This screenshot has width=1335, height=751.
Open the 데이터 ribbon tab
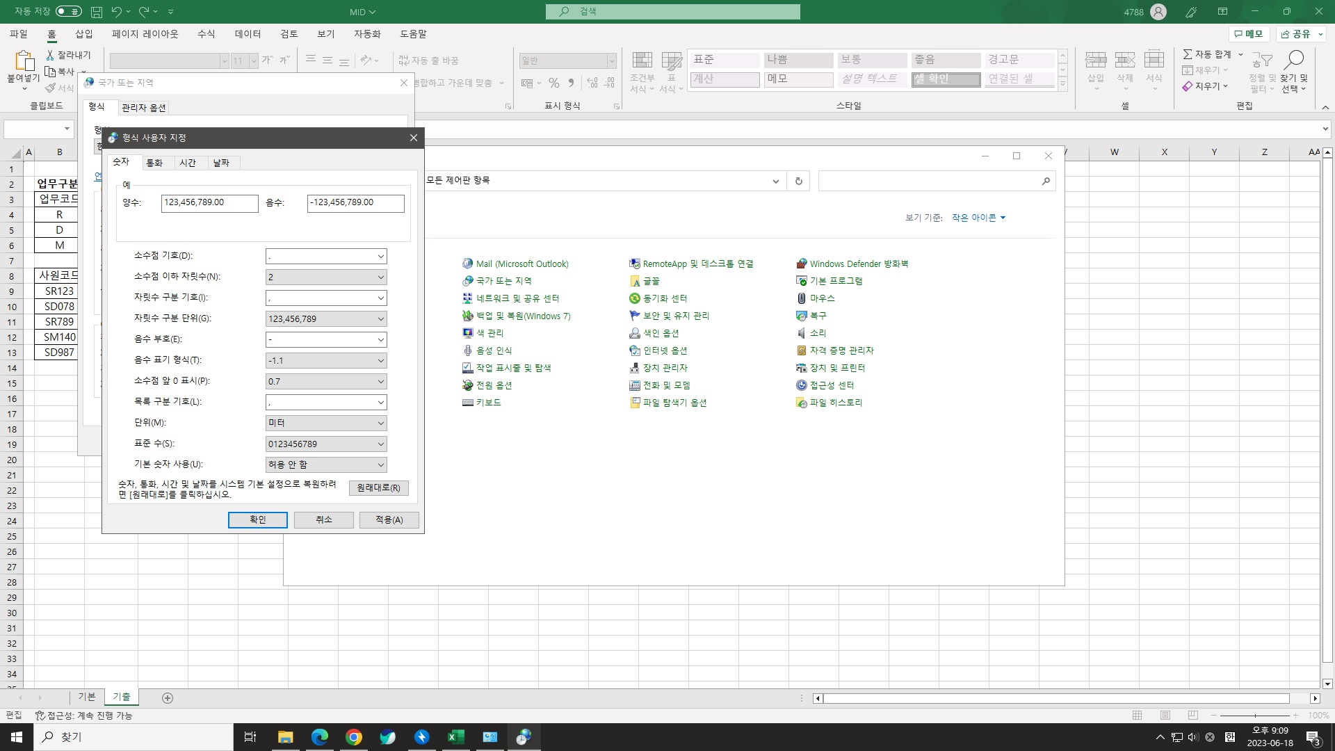coord(248,34)
